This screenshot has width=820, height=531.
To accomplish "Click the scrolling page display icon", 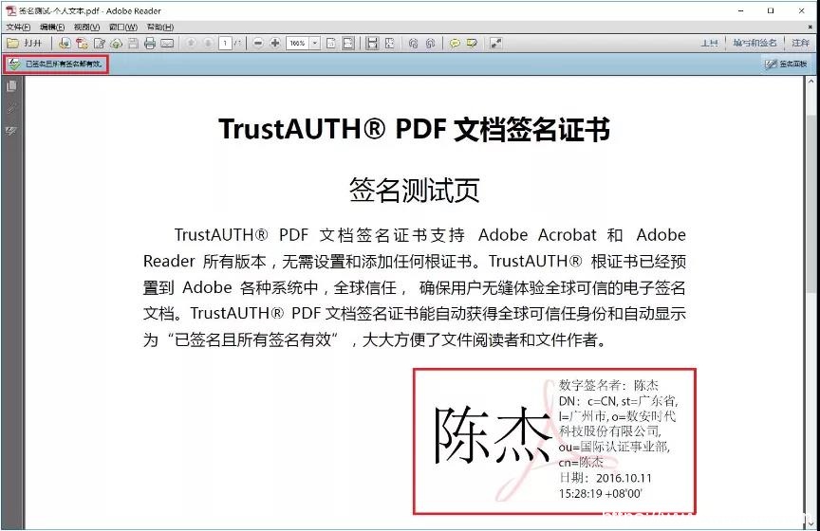I will (x=372, y=44).
